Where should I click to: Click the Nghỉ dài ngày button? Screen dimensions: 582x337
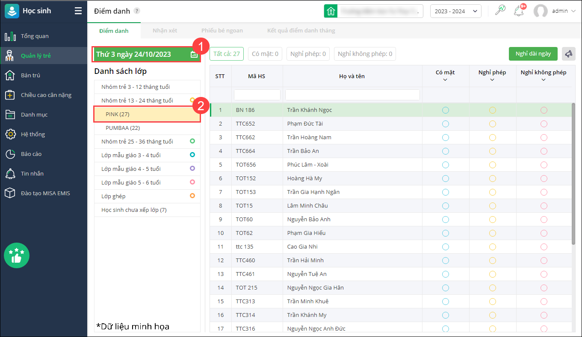coord(533,54)
